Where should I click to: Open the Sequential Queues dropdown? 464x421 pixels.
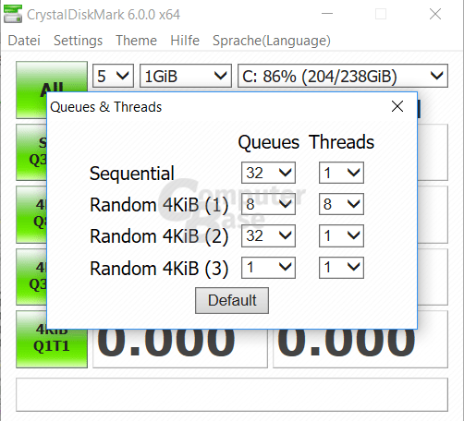268,173
